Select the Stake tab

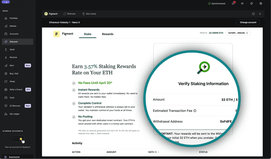[x=88, y=34]
